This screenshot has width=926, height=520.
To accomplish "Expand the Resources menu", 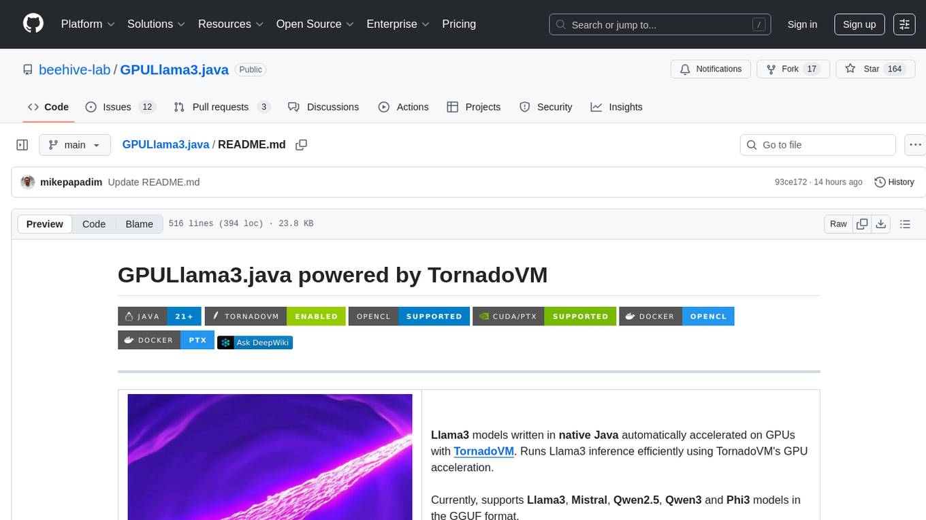I will point(231,24).
